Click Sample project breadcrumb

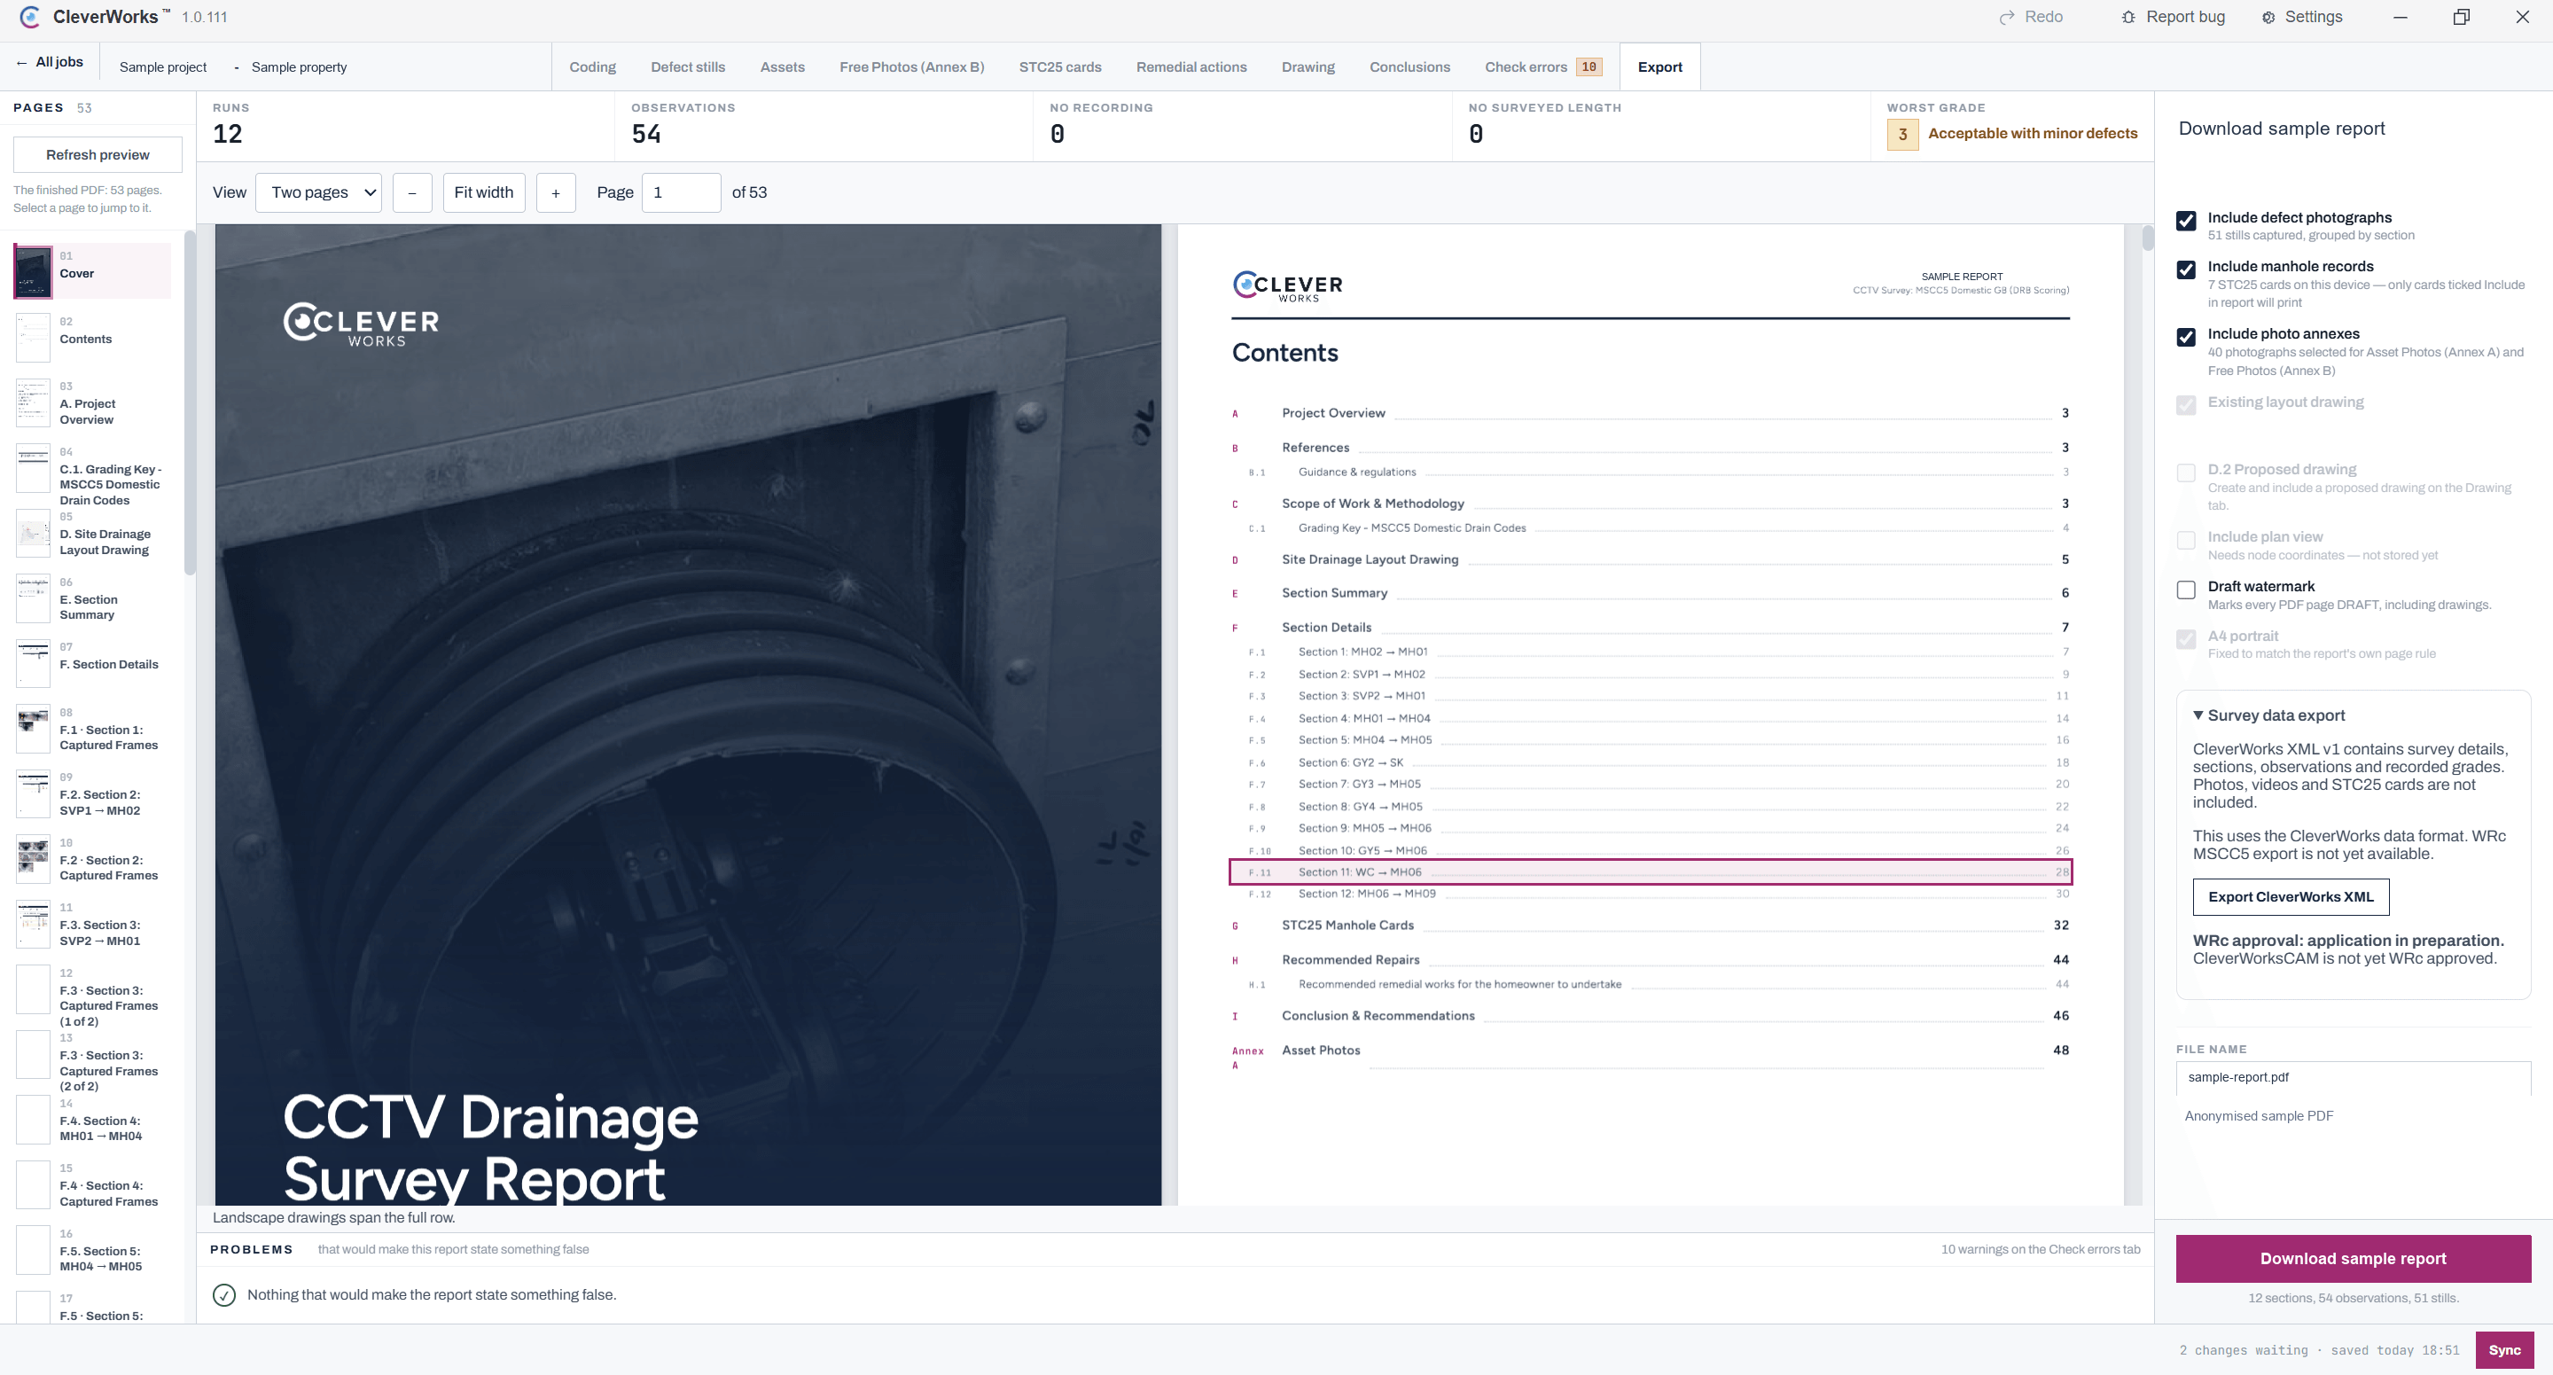(x=162, y=66)
